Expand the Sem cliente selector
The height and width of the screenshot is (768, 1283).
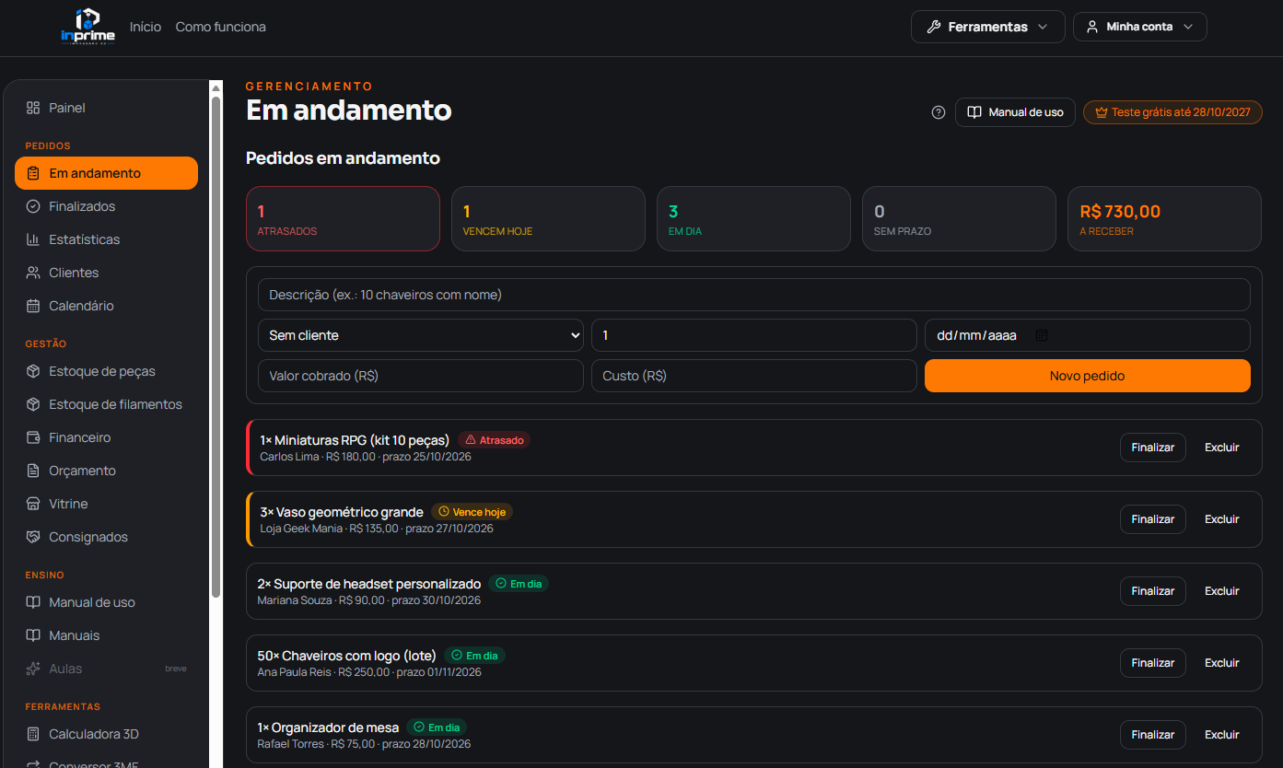point(421,335)
